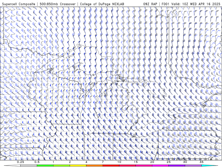This screenshot has width=222, height=167.
Task: Pick the orange color scale segment
Action: (94, 166)
